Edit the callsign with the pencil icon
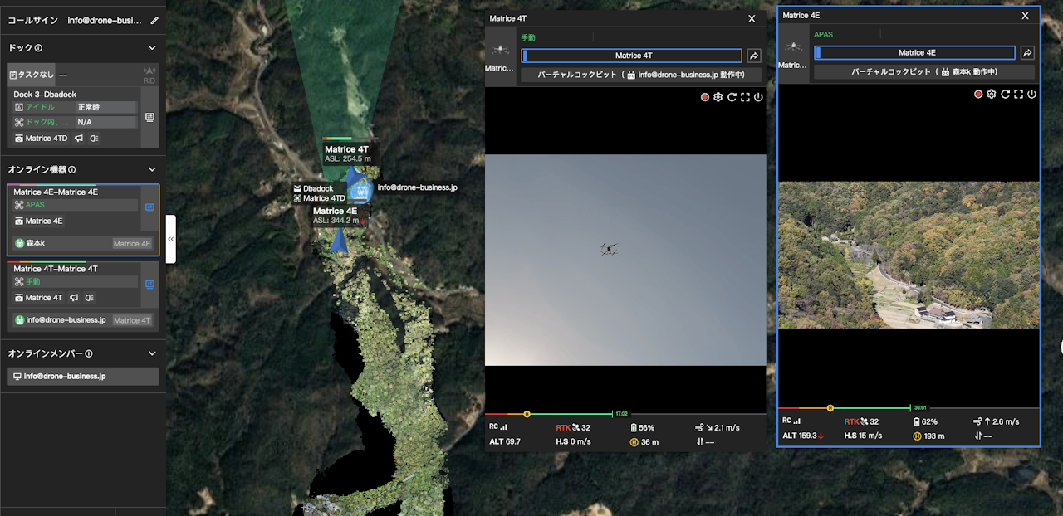This screenshot has height=516, width=1063. 154,19
